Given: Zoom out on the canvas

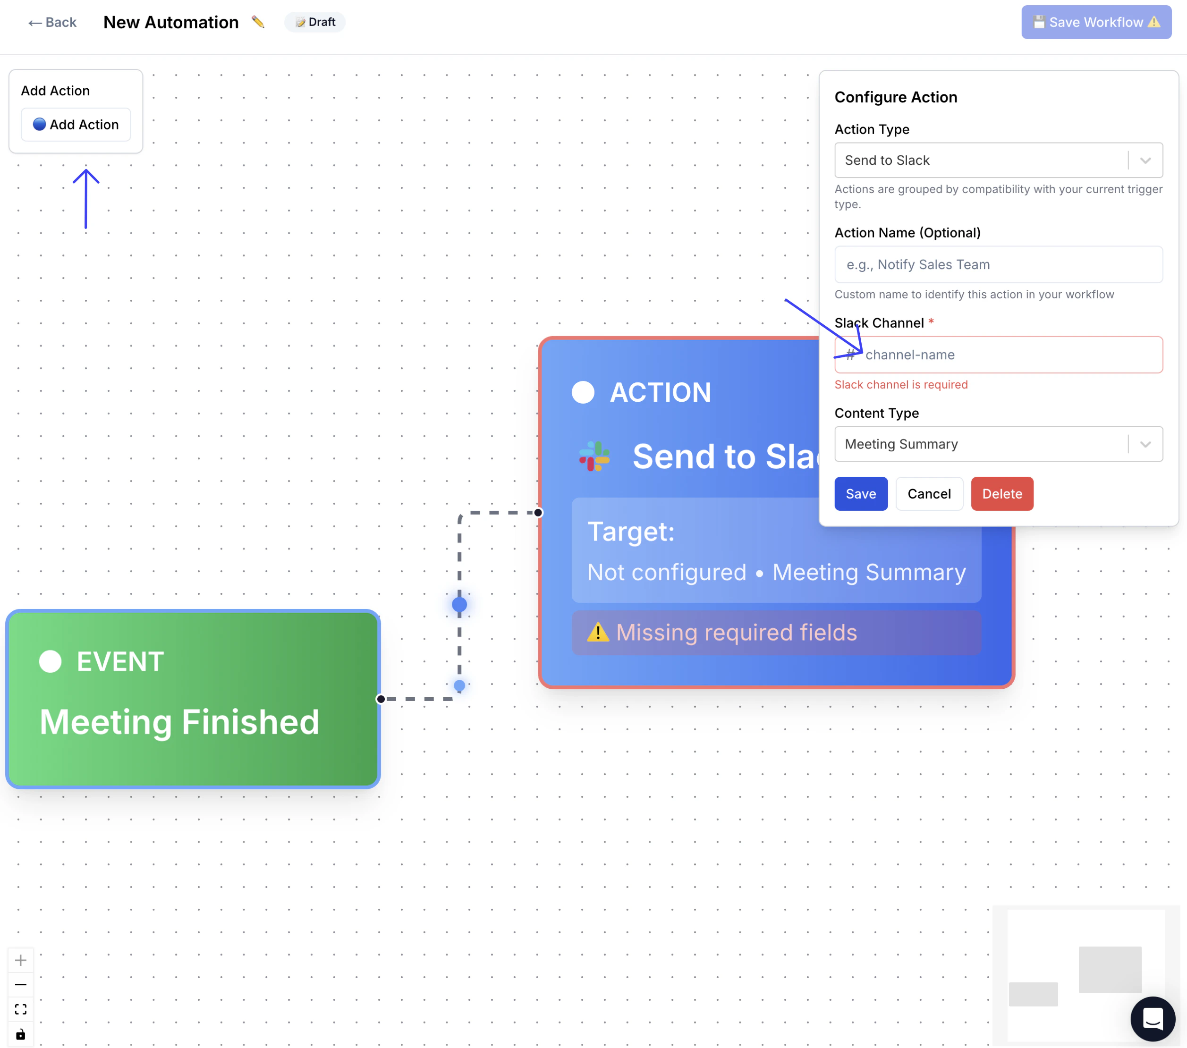Looking at the screenshot, I should (20, 985).
